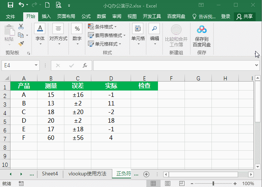The image size is (262, 187).
Task: Click inside the formula bar
Action: (174, 65)
